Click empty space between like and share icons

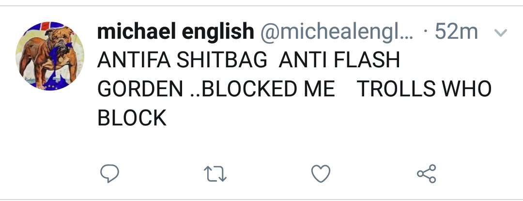tap(373, 174)
